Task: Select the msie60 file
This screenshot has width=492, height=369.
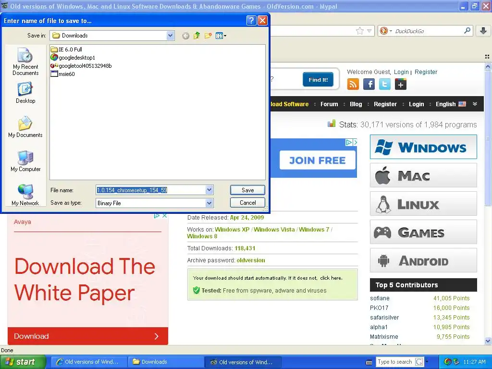Action: 63,74
